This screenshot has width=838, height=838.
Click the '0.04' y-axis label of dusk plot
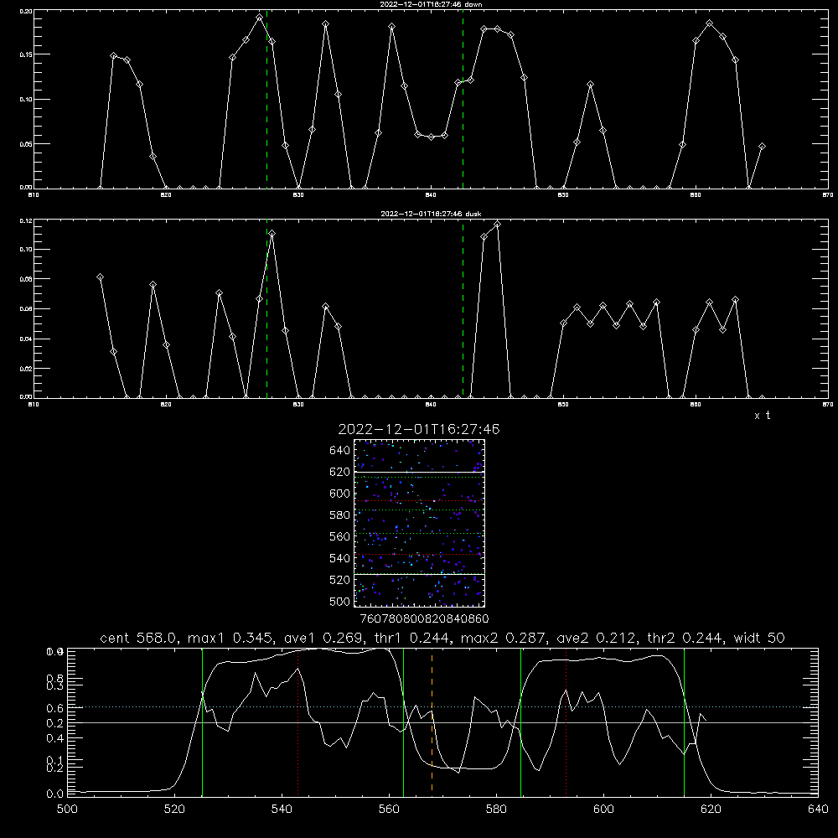tap(25, 339)
